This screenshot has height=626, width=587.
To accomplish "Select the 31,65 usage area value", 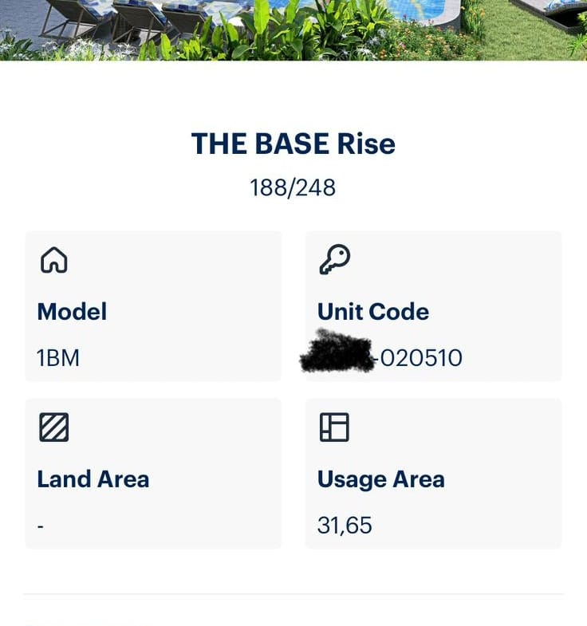I will pyautogui.click(x=345, y=526).
